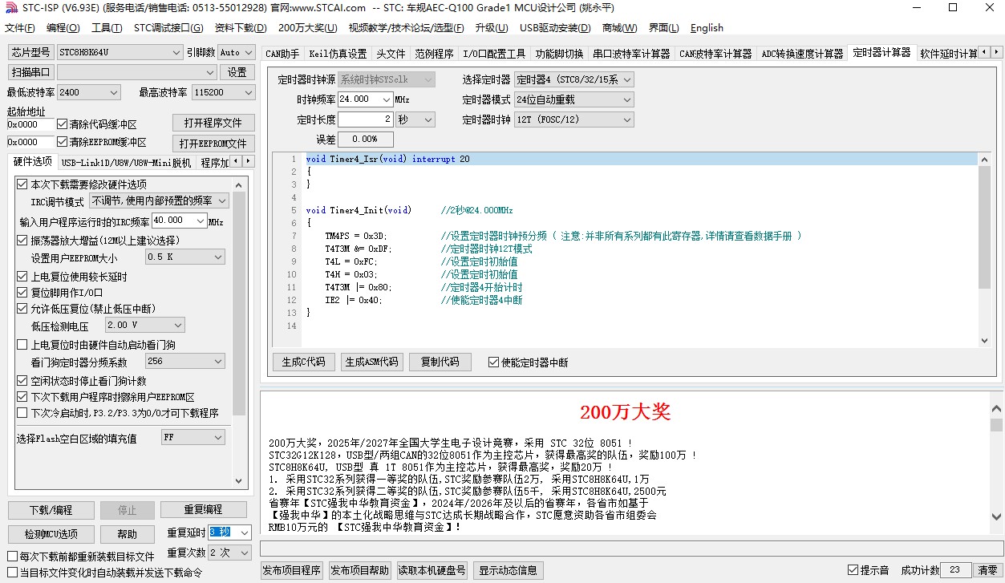Toggle 空闲状态时停止看门狗计数 checkbox
Image resolution: width=1005 pixels, height=583 pixels.
(22, 381)
